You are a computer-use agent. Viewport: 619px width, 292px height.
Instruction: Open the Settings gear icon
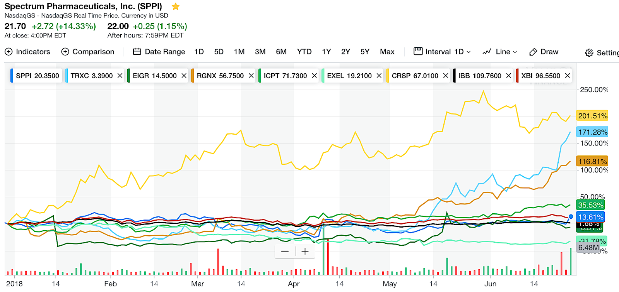coord(589,53)
